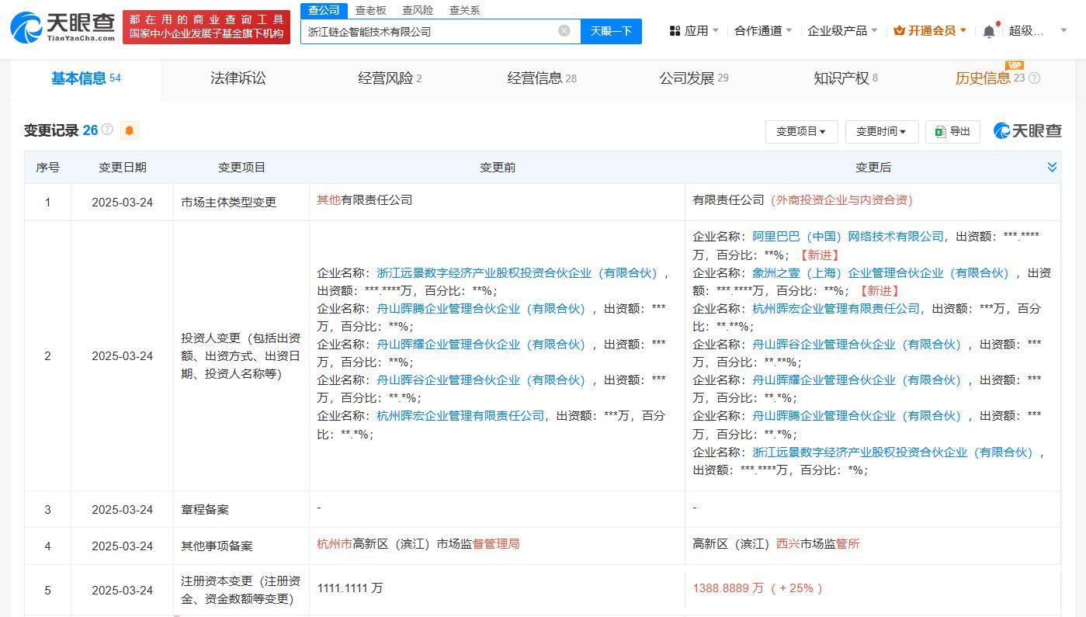The height and width of the screenshot is (617, 1086).
Task: Select the 基本信息 tab
Action: point(85,78)
